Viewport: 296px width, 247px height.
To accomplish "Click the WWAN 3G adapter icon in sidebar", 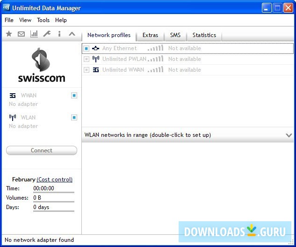I will [13, 96].
